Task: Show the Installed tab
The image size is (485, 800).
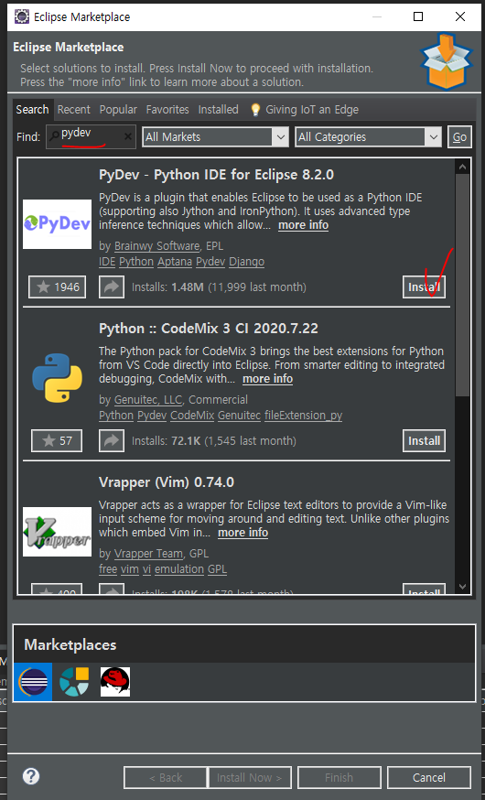Action: click(219, 110)
